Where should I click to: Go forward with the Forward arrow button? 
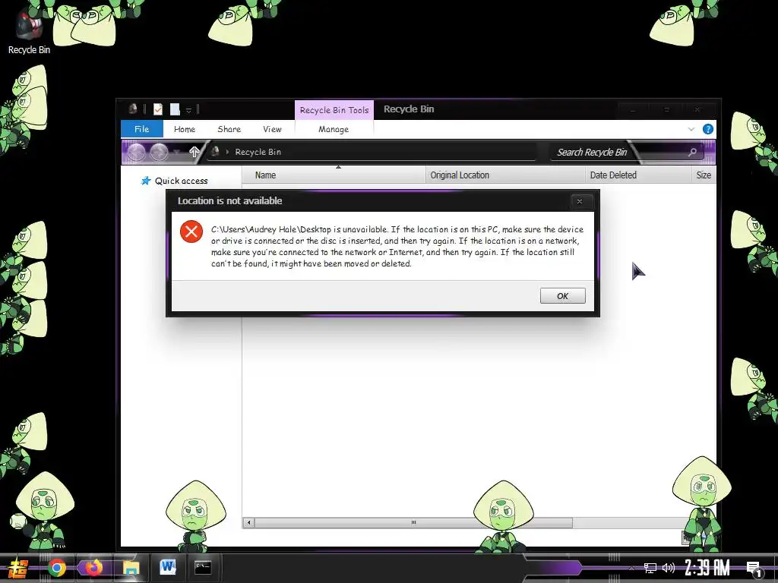[159, 152]
